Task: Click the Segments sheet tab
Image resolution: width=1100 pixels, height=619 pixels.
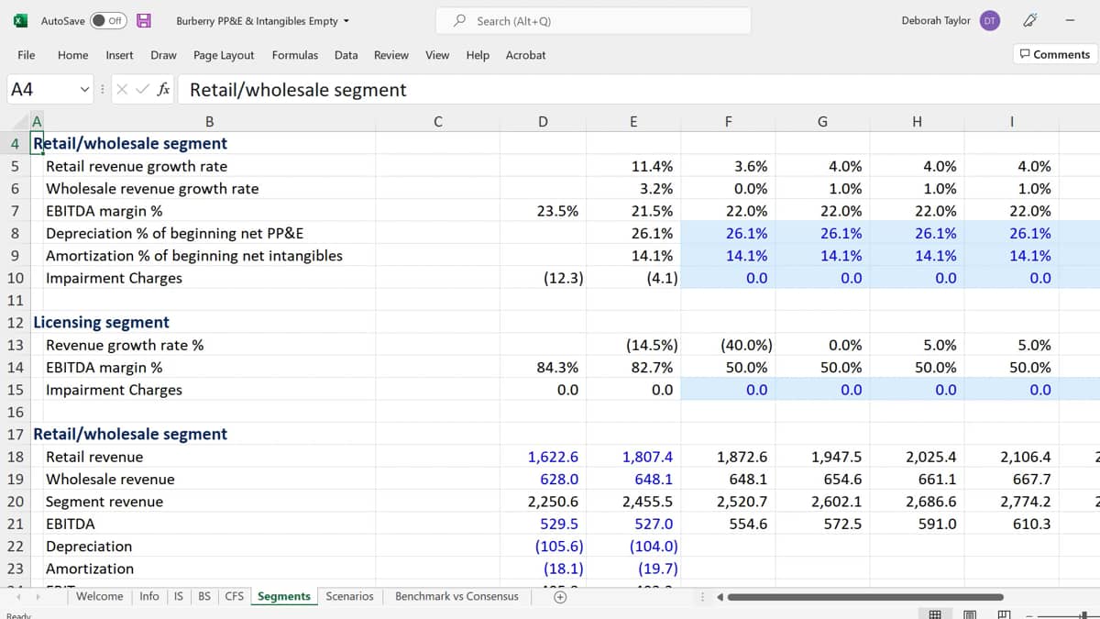Action: click(x=284, y=596)
